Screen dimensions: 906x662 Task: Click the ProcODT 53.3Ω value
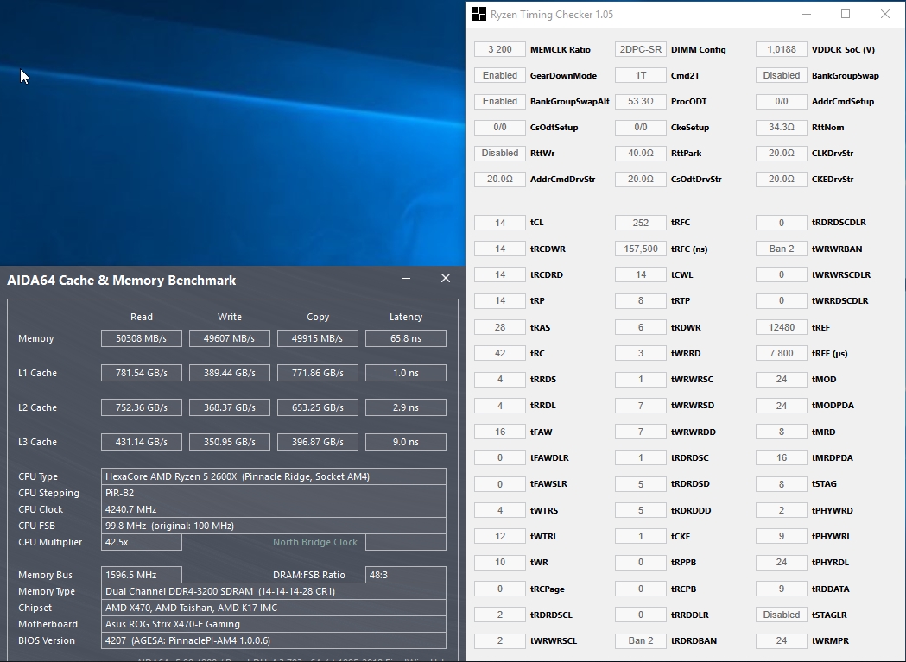pyautogui.click(x=640, y=102)
